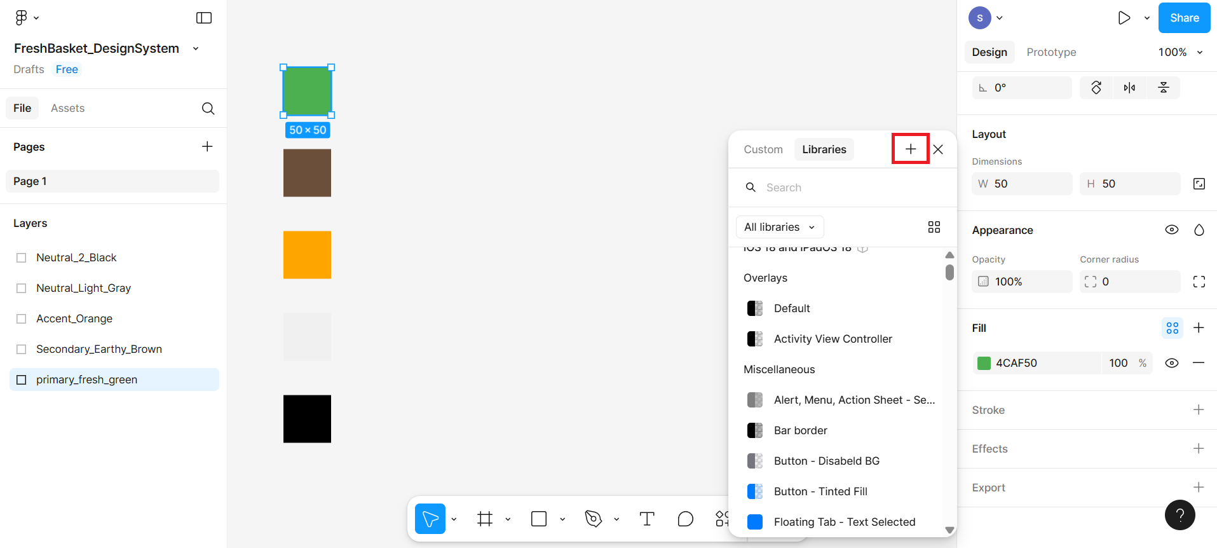Screen dimensions: 1217x548
Task: Select the Frame tool
Action: point(485,519)
